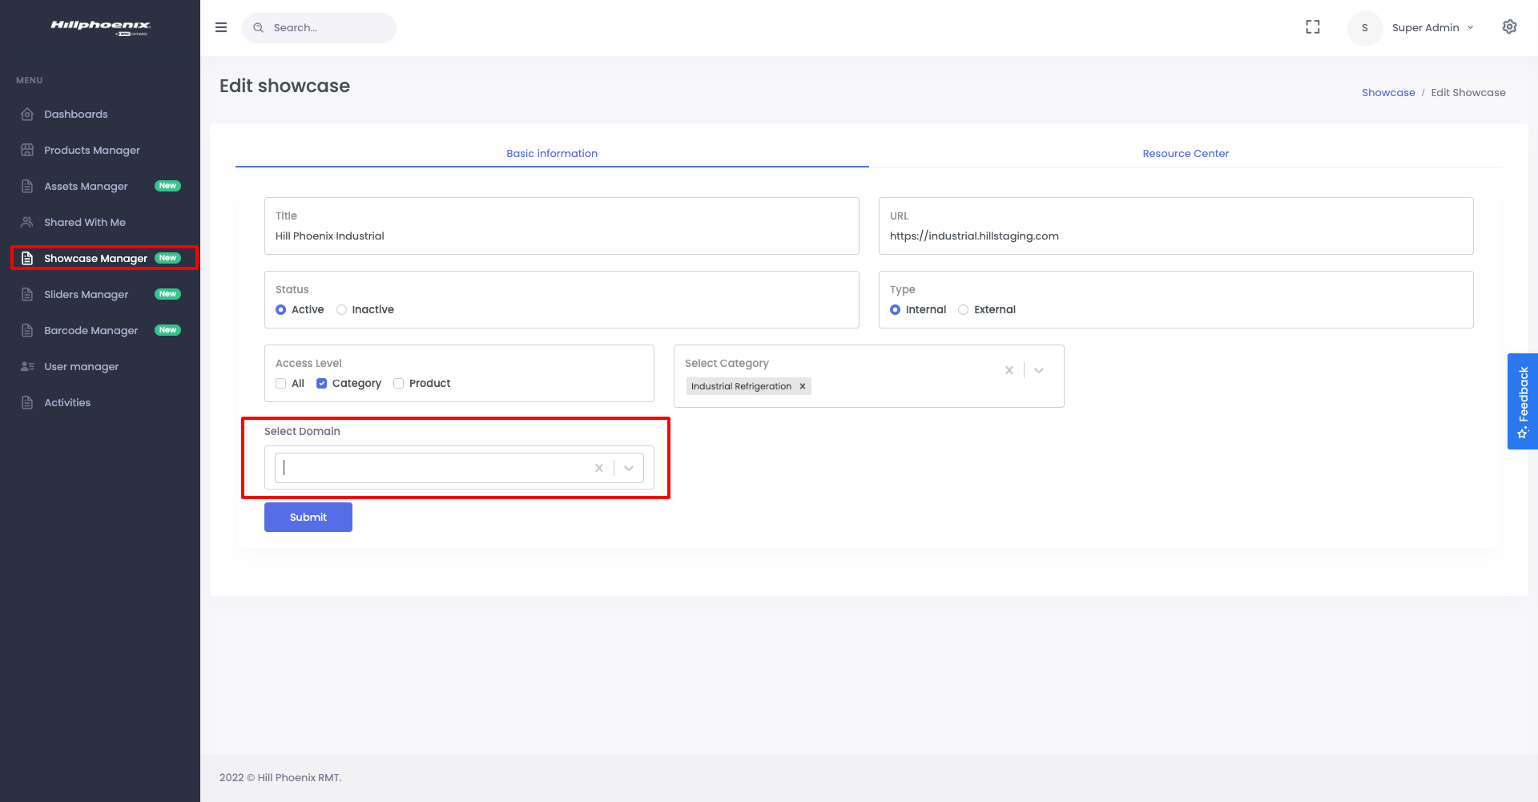Screen dimensions: 1538x802
Task: Click the Submit button
Action: coord(308,517)
